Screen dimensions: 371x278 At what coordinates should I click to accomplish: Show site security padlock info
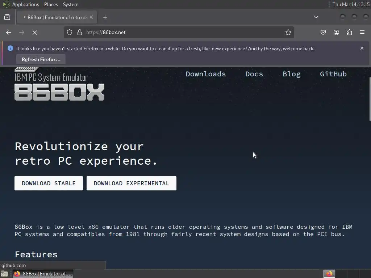click(80, 32)
